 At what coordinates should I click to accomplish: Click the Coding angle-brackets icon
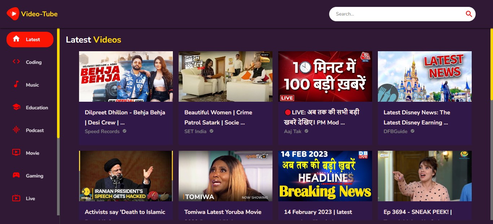(x=16, y=62)
